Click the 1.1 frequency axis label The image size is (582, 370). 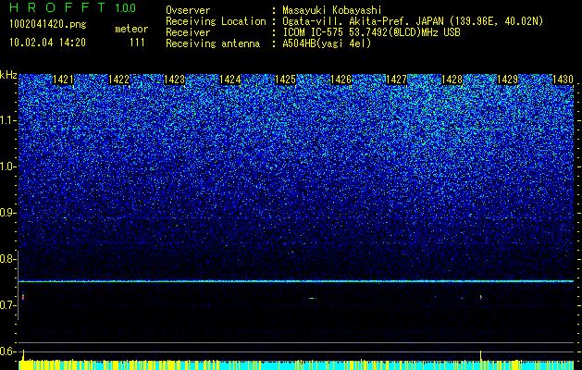pos(8,120)
